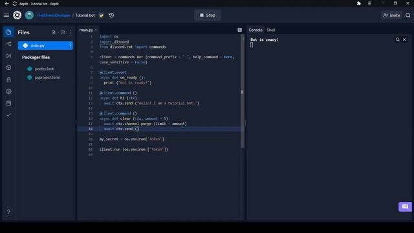The height and width of the screenshot is (233, 414).
Task: Open the Secrets lock sidebar icon
Action: (x=8, y=80)
